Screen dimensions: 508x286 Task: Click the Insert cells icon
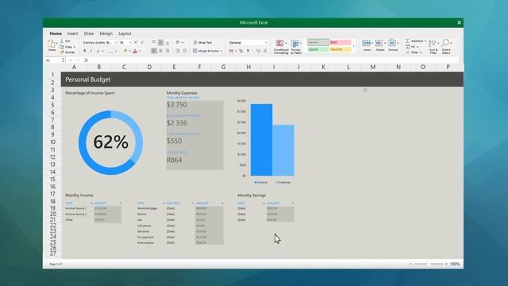367,43
